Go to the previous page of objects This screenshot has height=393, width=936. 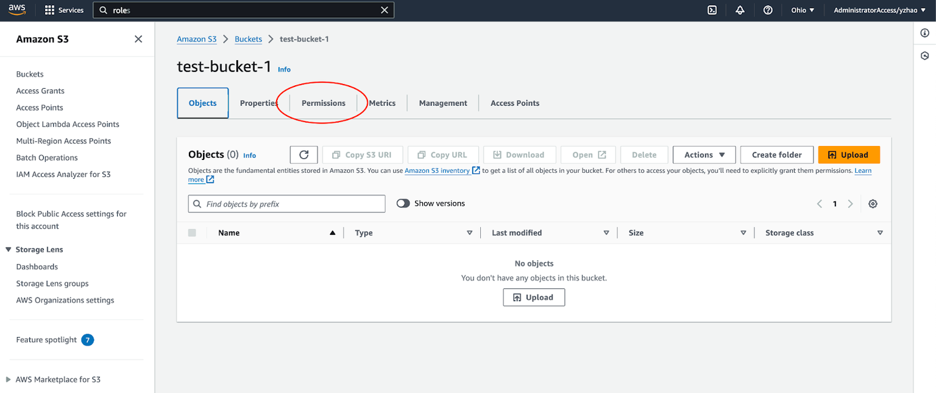click(x=820, y=204)
